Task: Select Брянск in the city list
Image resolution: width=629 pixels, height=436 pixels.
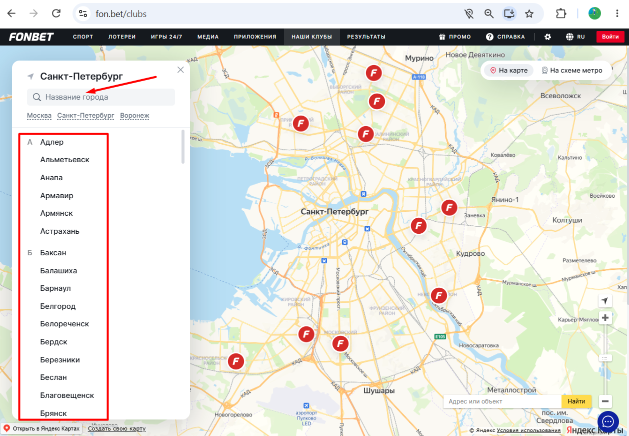Action: pyautogui.click(x=53, y=413)
